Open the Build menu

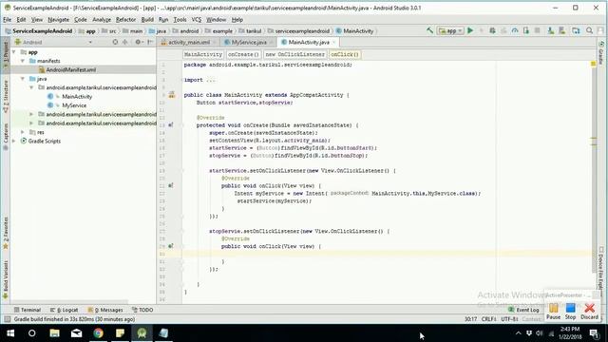[147, 19]
